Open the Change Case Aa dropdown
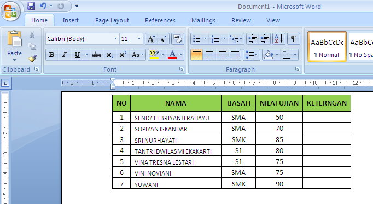This screenshot has width=373, height=204. [137, 55]
